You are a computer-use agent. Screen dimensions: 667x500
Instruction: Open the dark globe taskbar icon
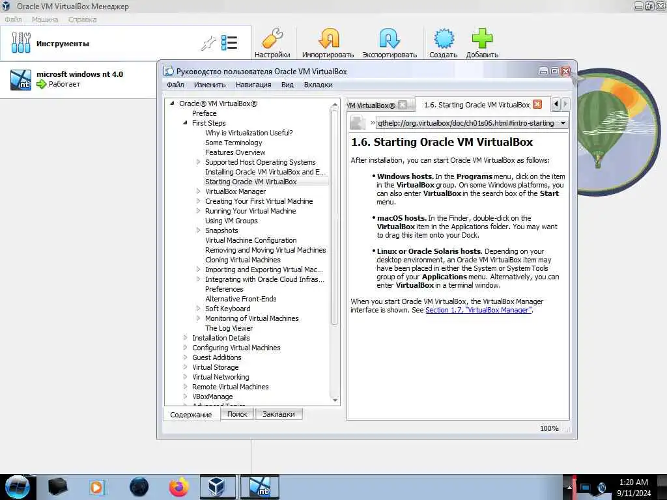tap(139, 487)
